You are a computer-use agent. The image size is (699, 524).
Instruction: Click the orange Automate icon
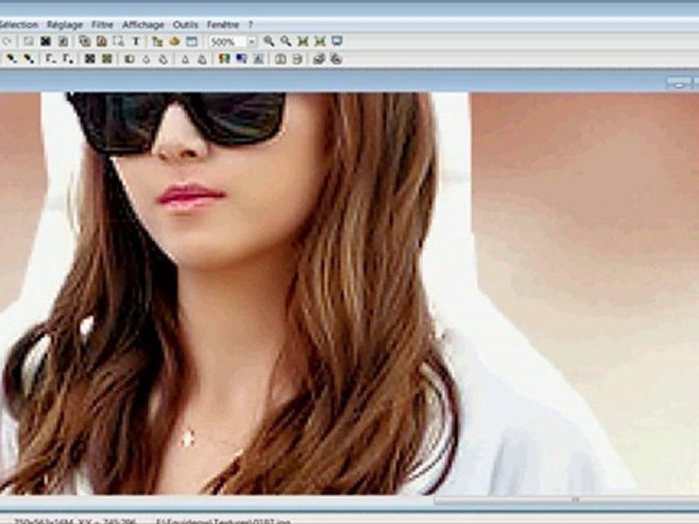click(x=174, y=42)
